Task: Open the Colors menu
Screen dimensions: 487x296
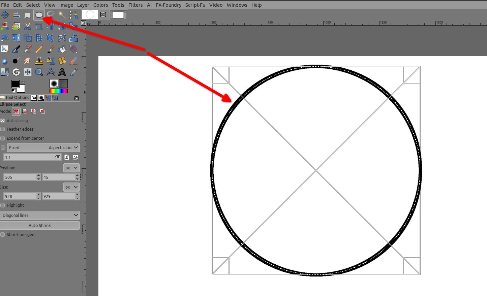Action: tap(100, 5)
